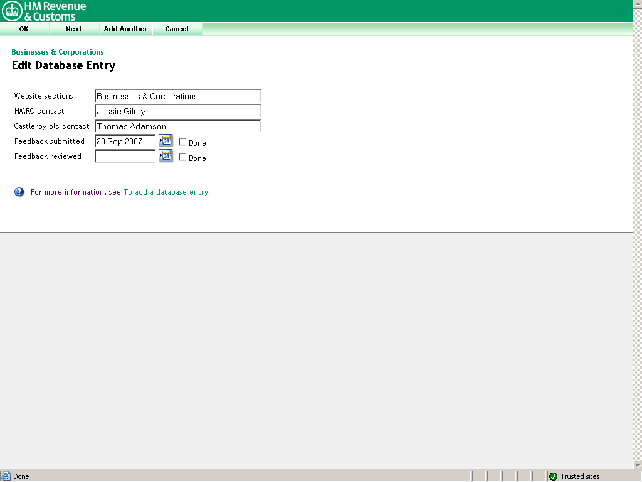Focus the Website sections text field

[x=177, y=96]
